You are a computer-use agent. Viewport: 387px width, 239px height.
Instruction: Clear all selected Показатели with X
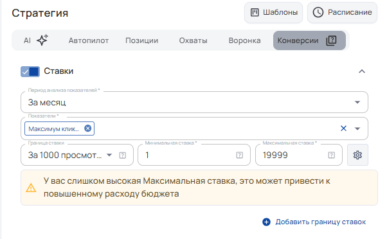[x=343, y=128]
